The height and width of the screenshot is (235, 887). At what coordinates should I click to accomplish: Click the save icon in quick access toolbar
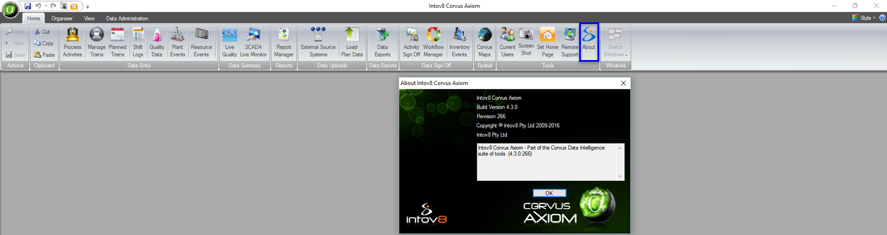click(x=27, y=6)
